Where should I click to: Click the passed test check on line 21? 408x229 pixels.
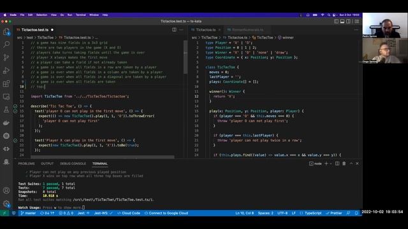coord(15,141)
